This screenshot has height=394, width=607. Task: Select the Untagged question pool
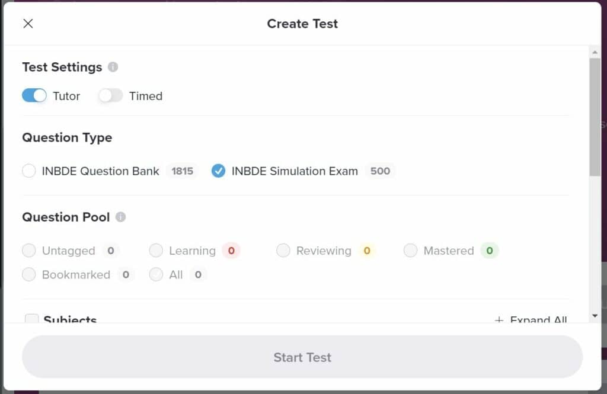point(29,251)
